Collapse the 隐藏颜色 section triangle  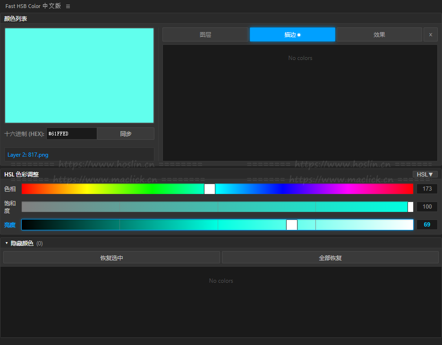tap(7, 243)
